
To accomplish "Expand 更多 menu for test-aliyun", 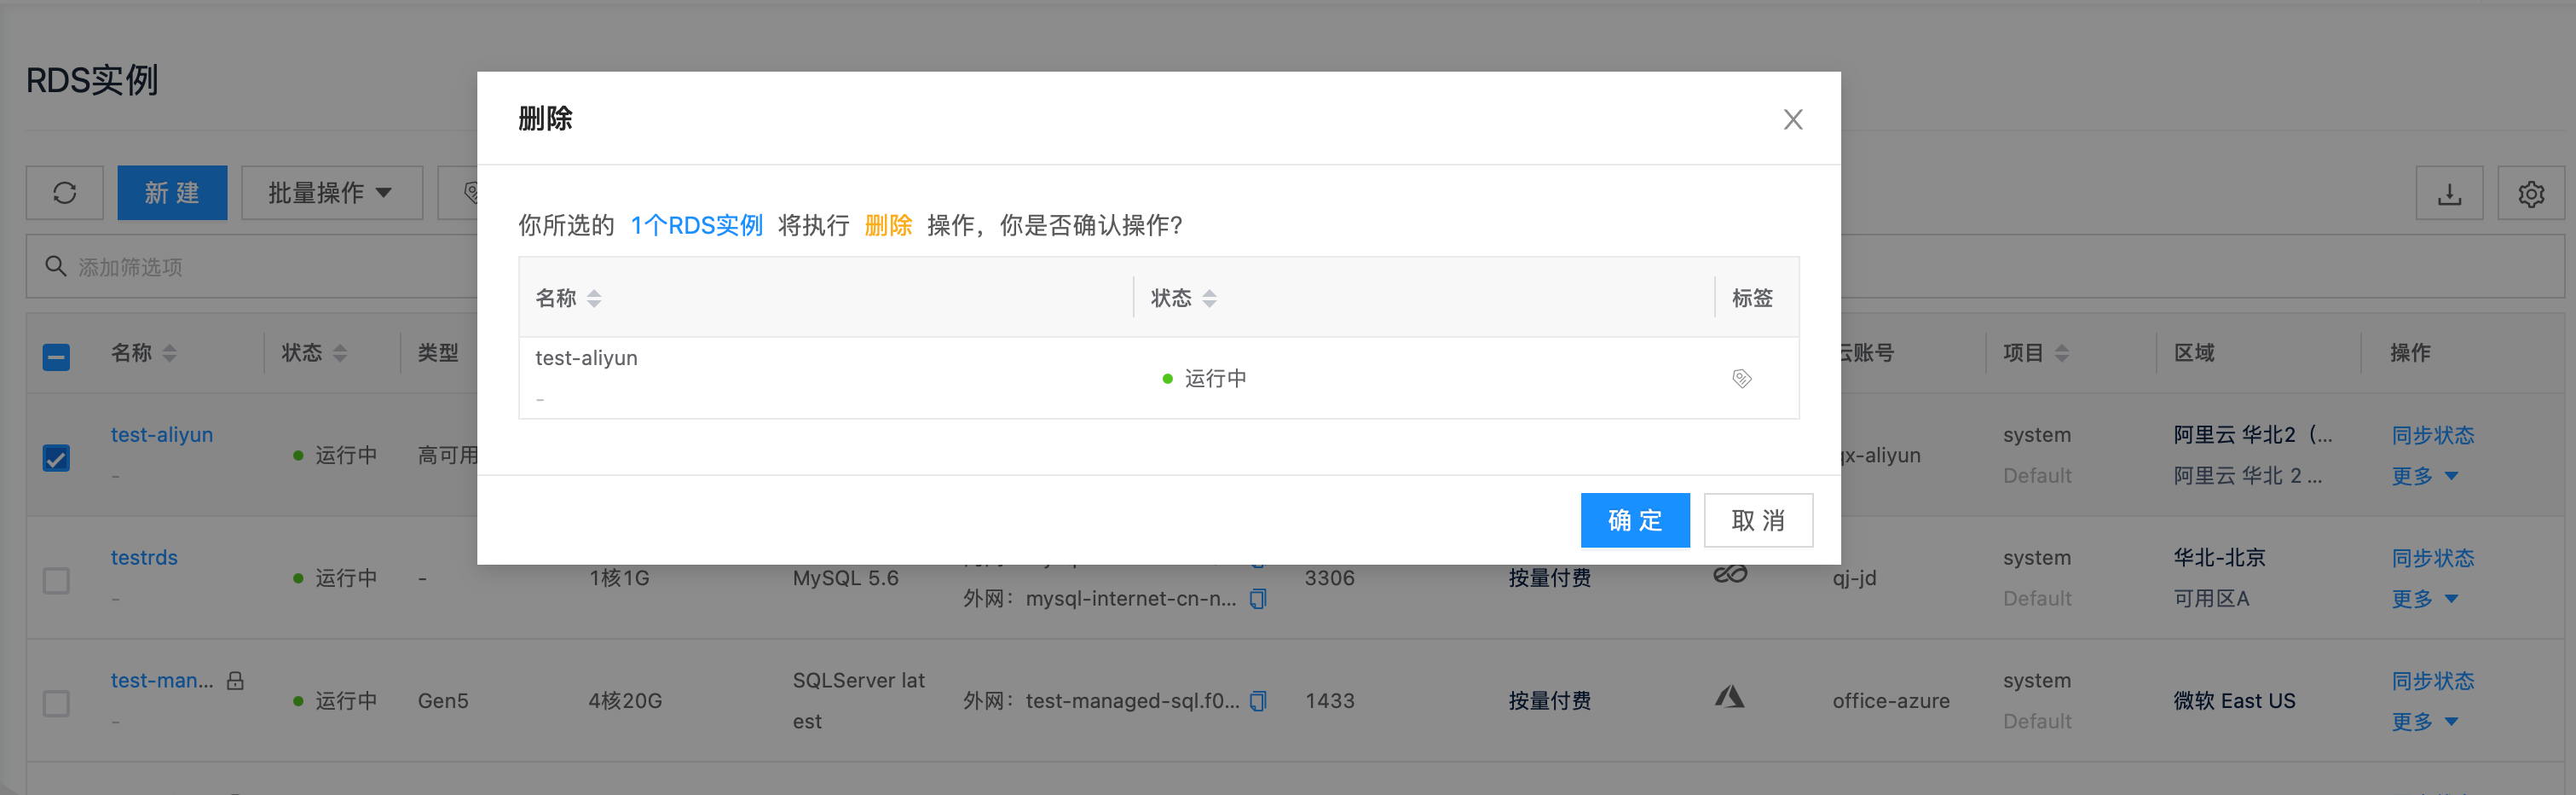I will pos(2423,476).
